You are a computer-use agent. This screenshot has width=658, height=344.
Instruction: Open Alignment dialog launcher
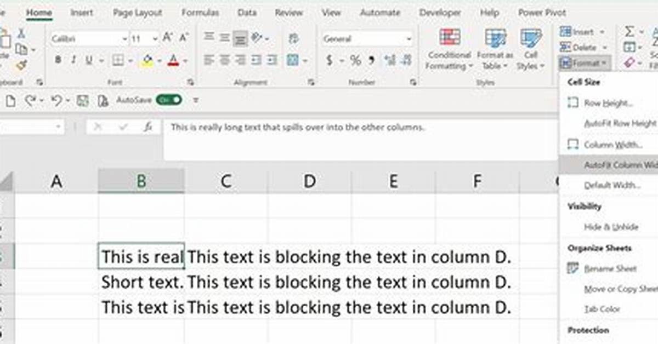(311, 82)
